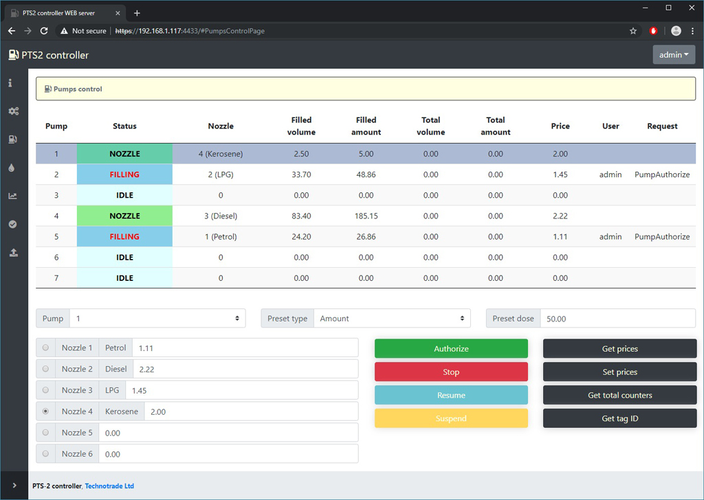Click the Preset dose input field
704x500 pixels.
pyautogui.click(x=617, y=319)
